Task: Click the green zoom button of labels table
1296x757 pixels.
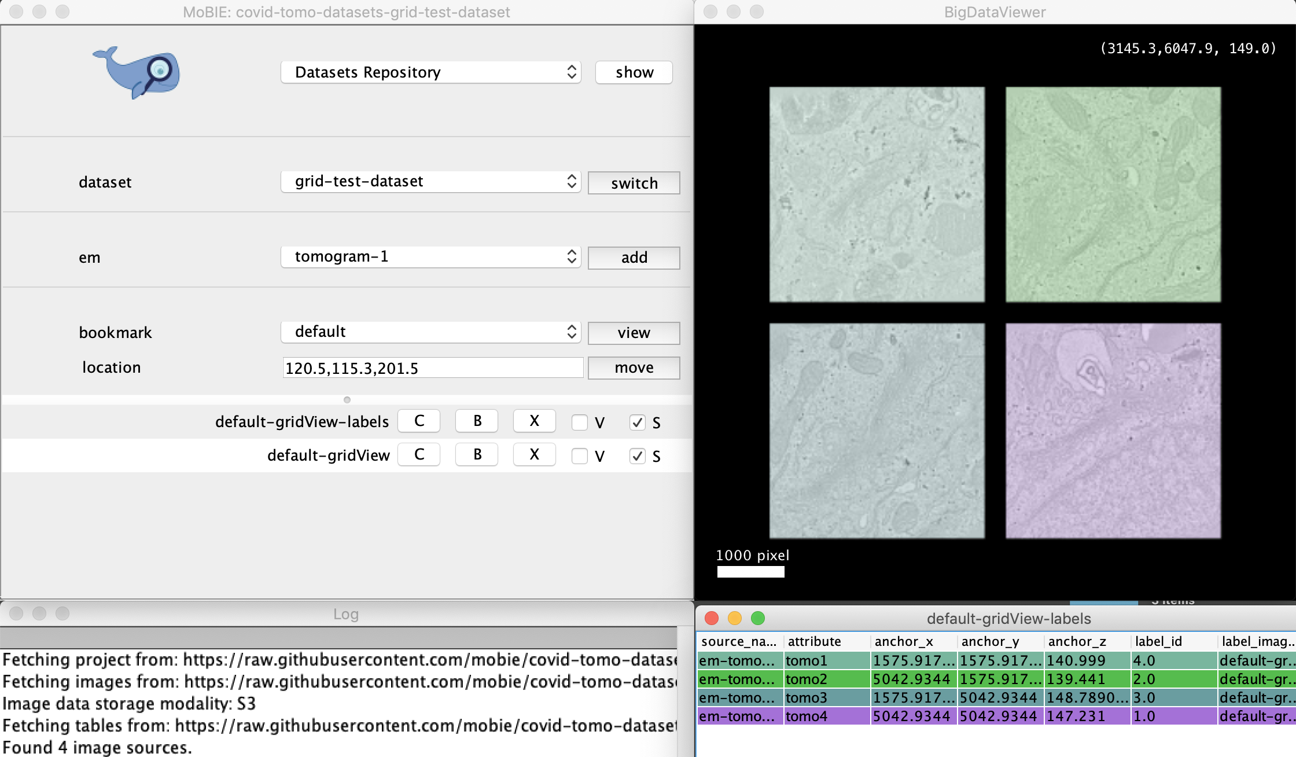Action: (757, 618)
